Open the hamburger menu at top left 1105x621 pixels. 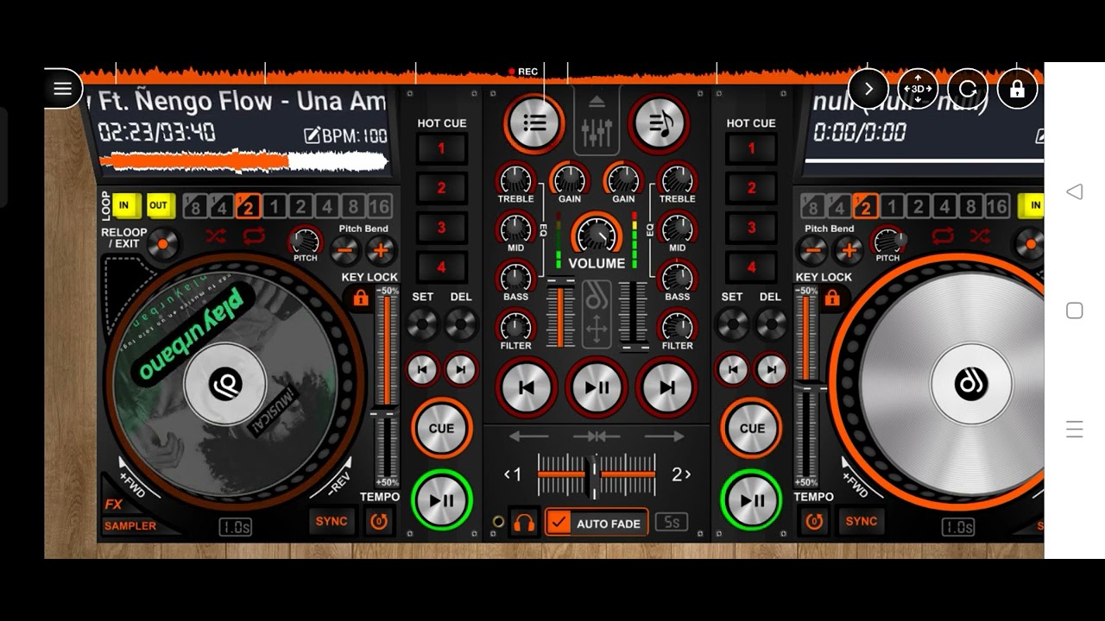62,88
